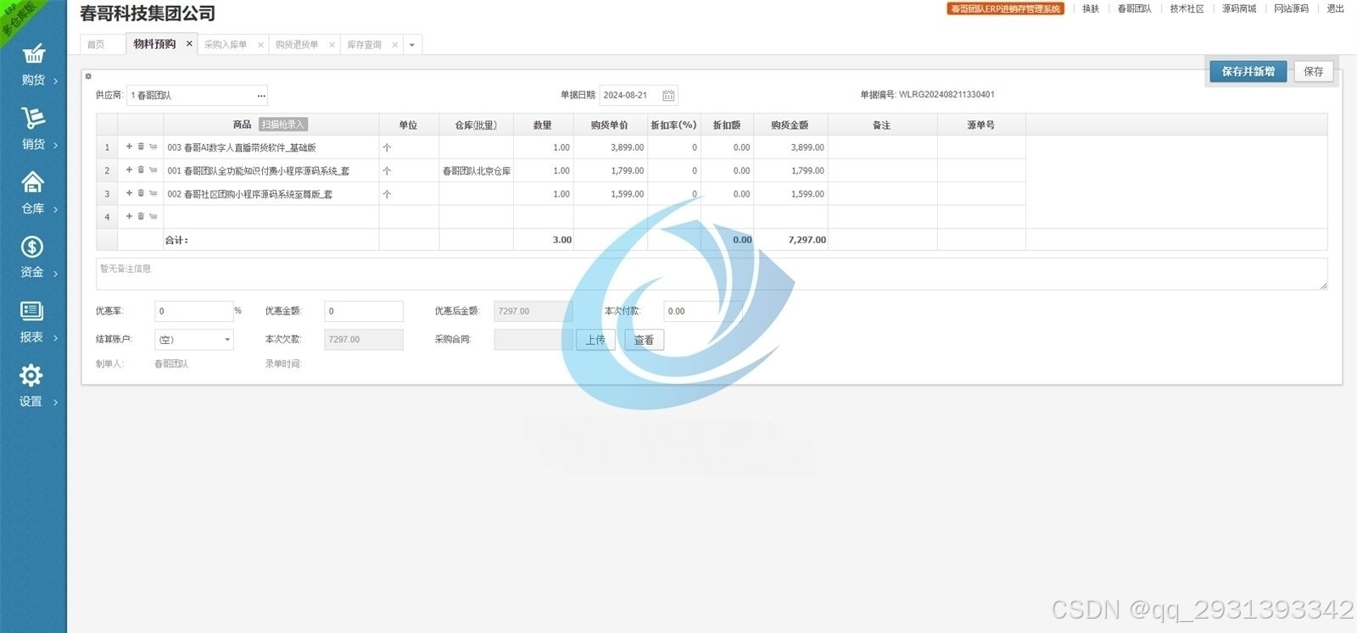The height and width of the screenshot is (633, 1357).
Task: Open the 资金 funds sidebar module
Action: point(33,258)
